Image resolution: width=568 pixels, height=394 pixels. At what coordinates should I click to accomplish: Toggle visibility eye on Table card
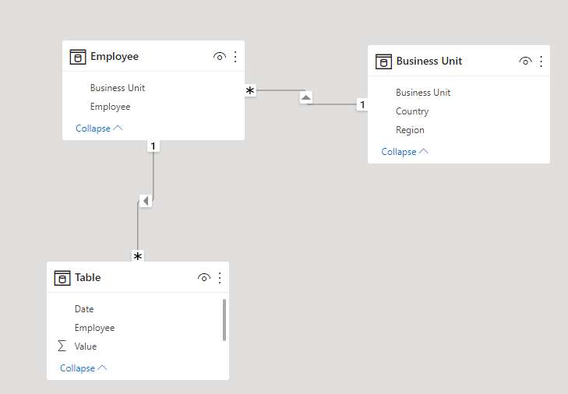click(x=204, y=278)
